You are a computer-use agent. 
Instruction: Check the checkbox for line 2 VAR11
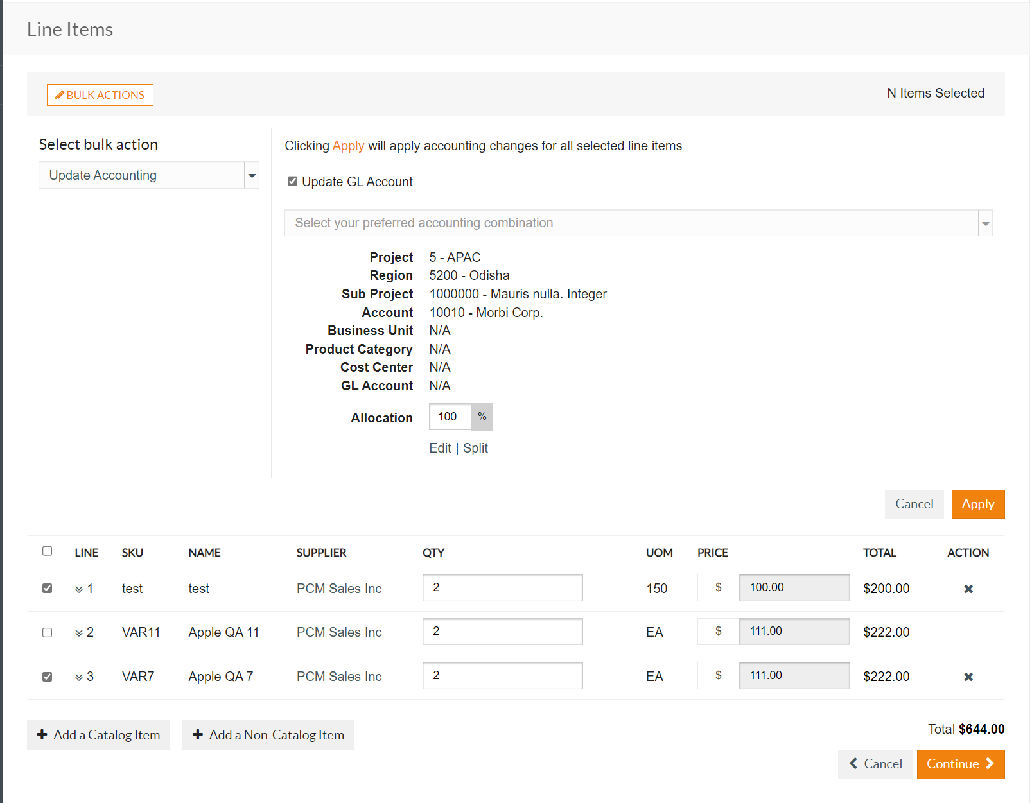[x=47, y=632]
